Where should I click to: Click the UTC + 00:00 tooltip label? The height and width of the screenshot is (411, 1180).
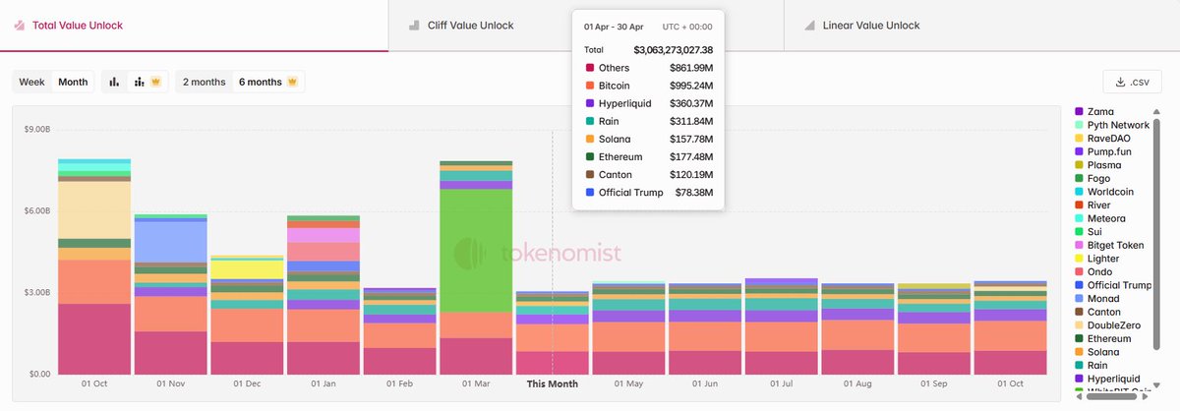686,27
